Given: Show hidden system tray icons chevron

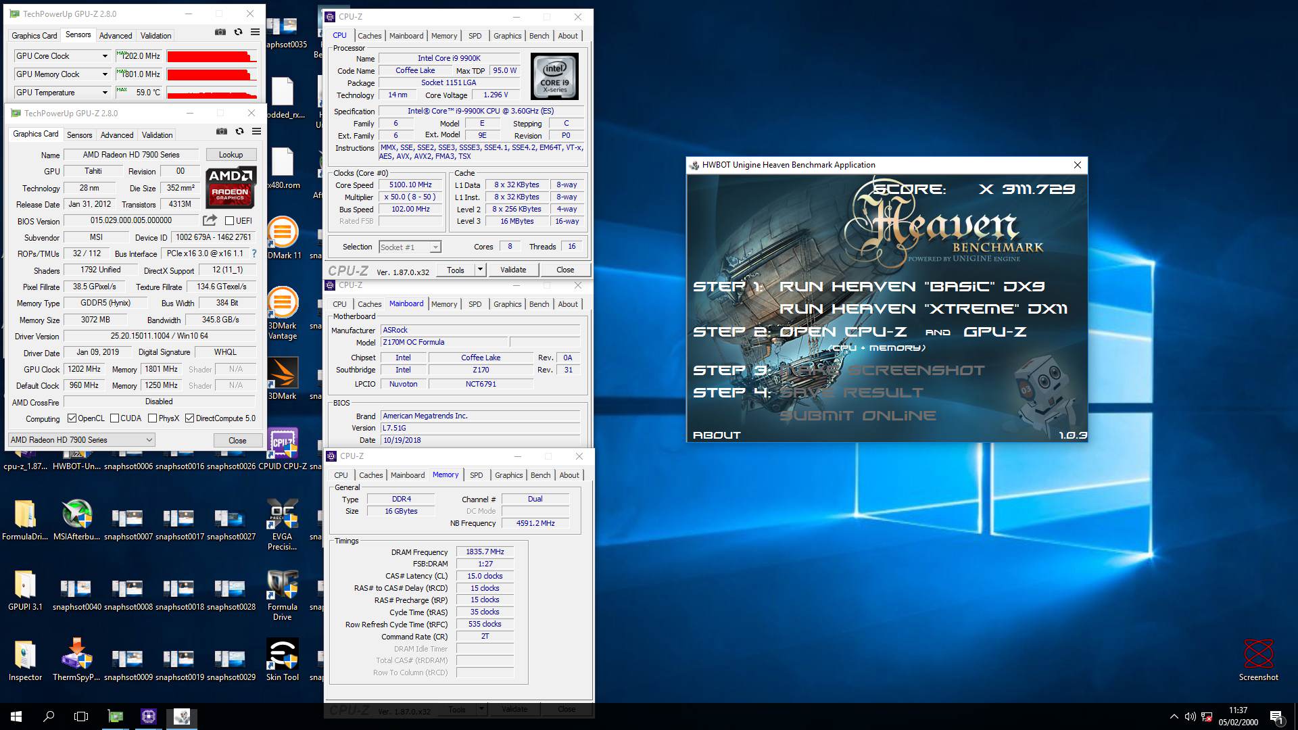Looking at the screenshot, I should point(1173,716).
